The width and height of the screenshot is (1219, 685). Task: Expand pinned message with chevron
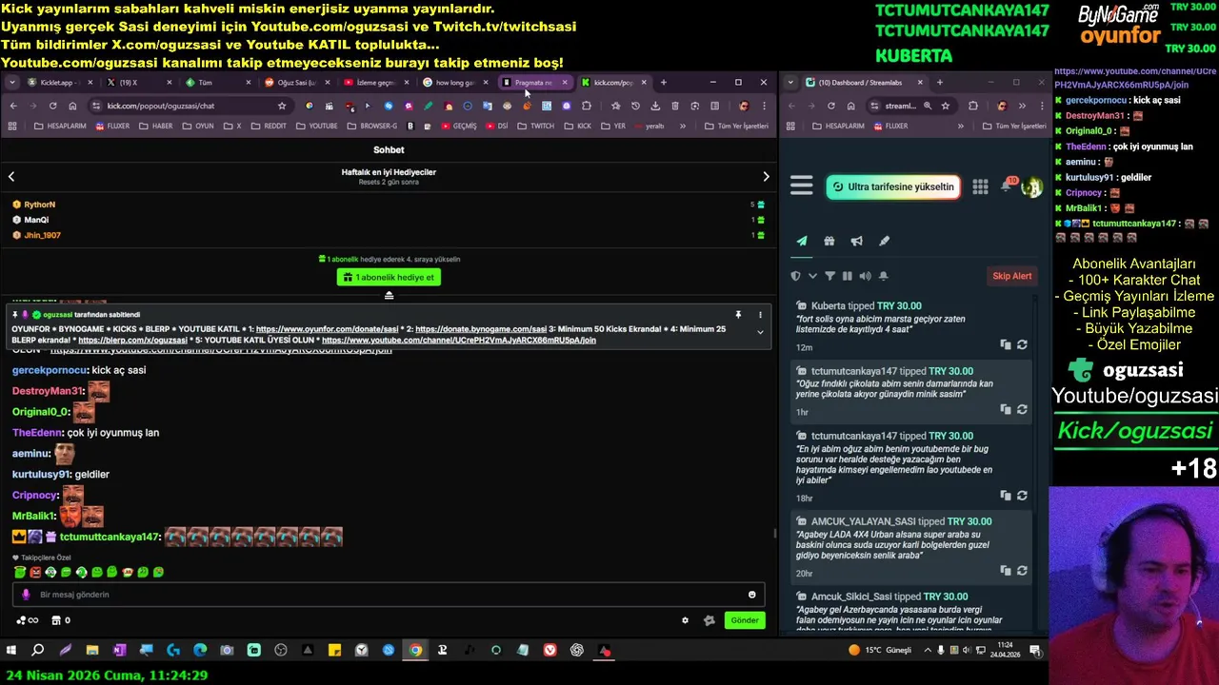tap(760, 332)
